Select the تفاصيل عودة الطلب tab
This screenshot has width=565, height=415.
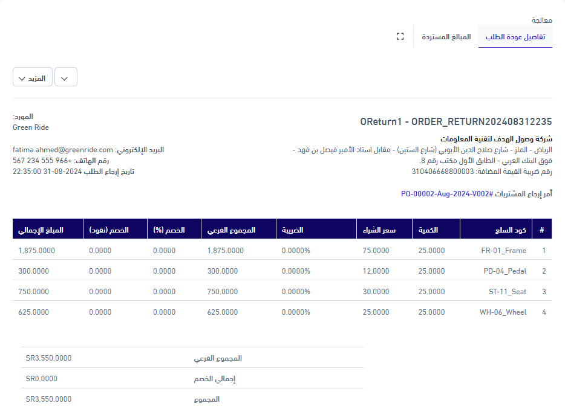click(x=515, y=37)
